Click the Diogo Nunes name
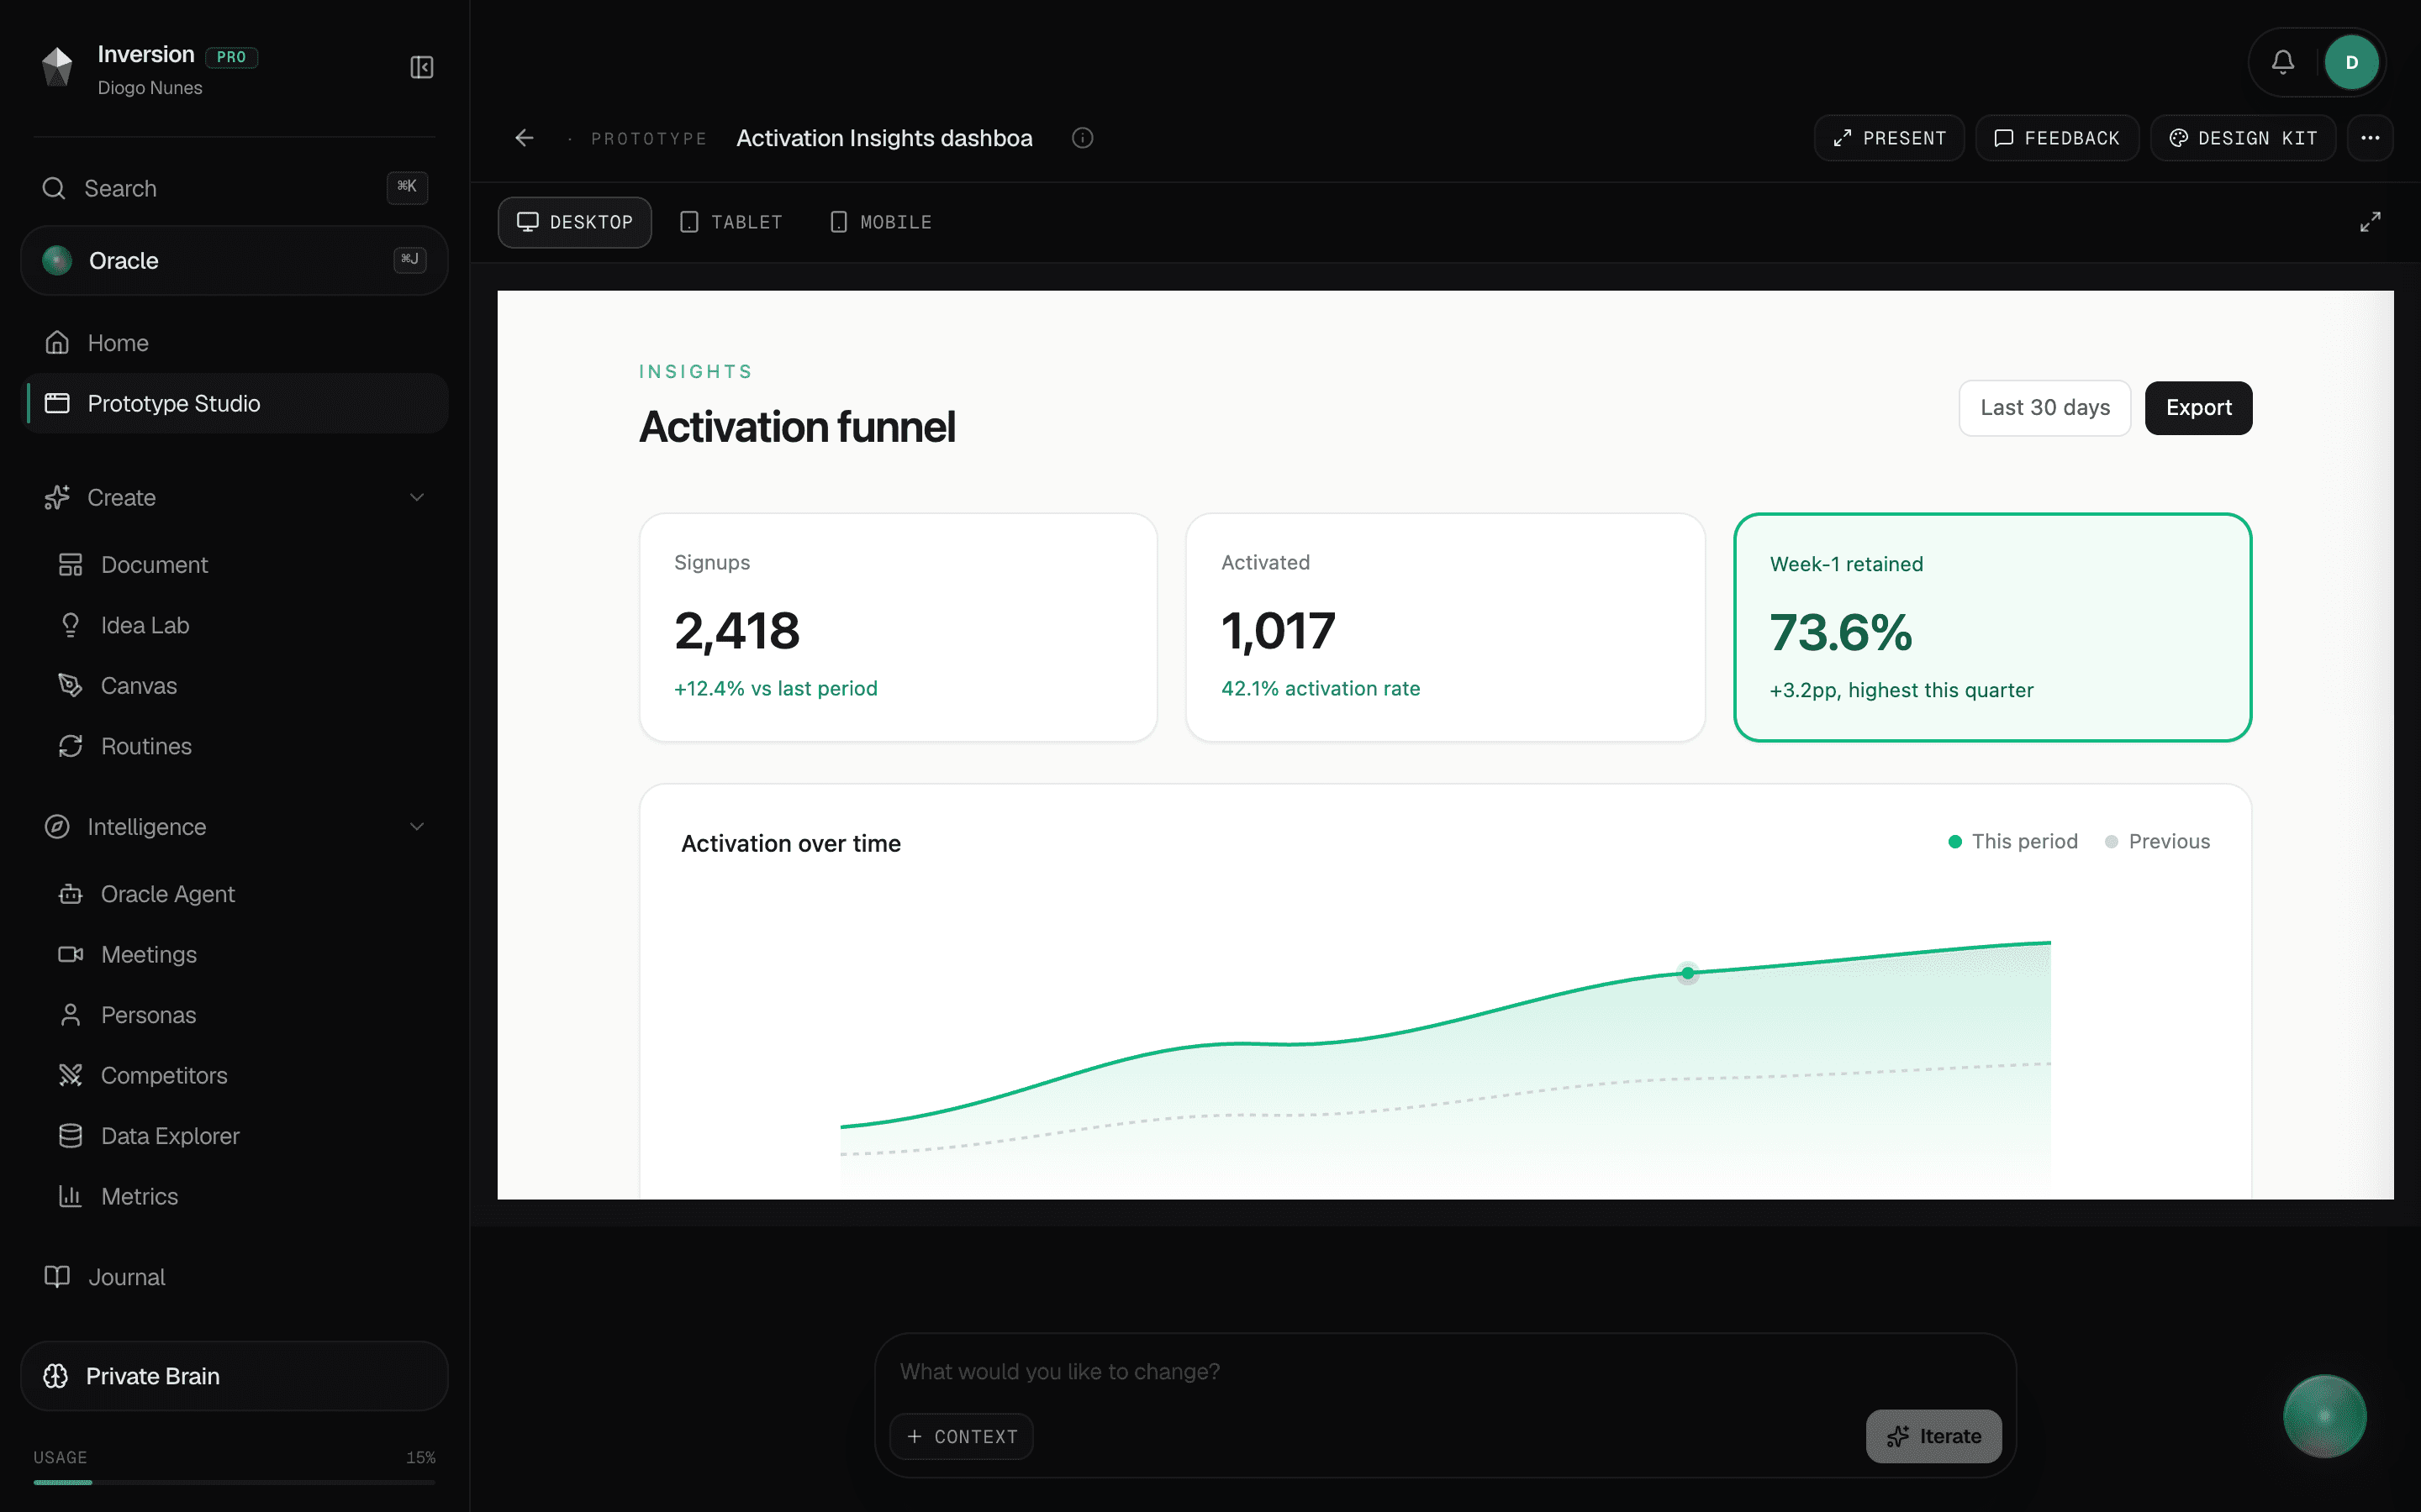Viewport: 2421px width, 1512px height. point(150,88)
